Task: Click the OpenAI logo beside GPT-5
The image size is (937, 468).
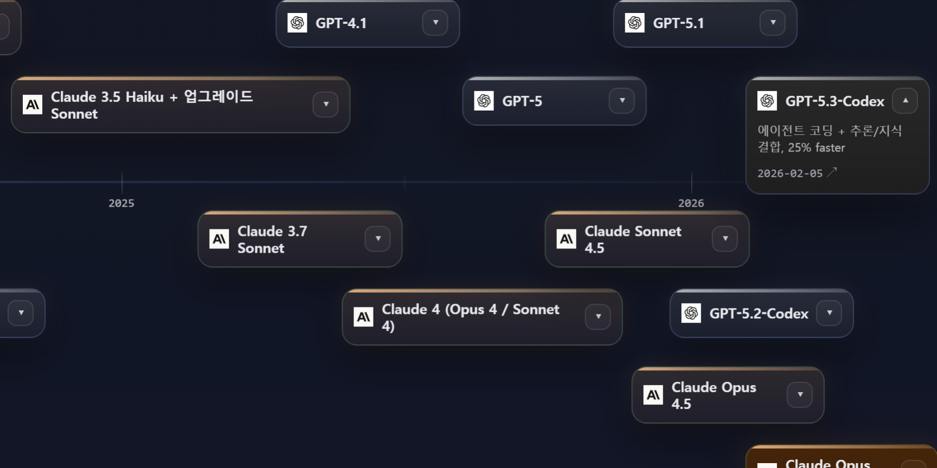Action: tap(484, 101)
